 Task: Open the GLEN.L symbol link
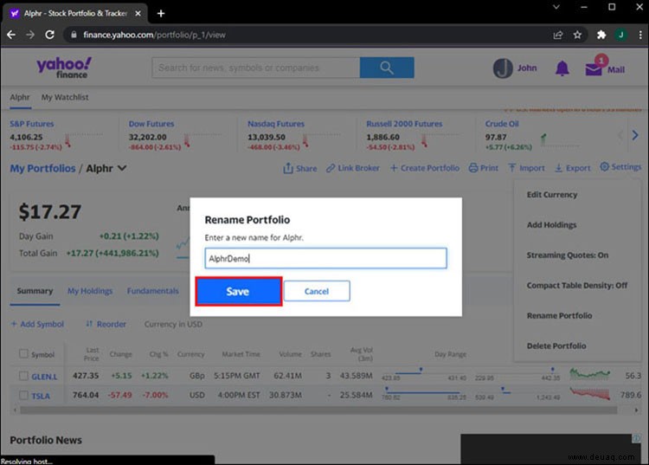click(44, 377)
